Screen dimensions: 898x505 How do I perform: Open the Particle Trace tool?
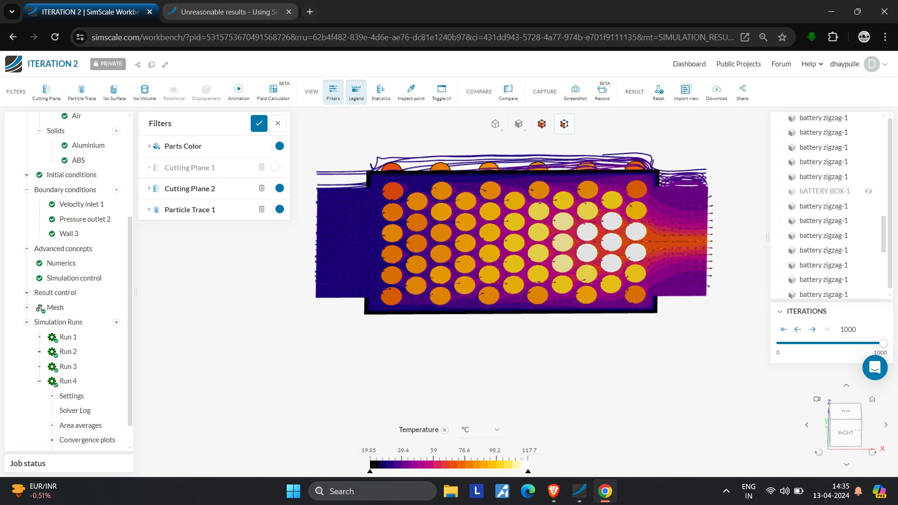(81, 92)
